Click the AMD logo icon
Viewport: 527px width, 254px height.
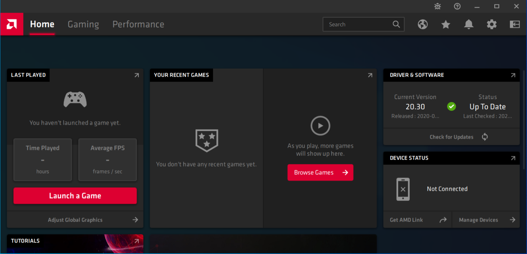point(12,24)
